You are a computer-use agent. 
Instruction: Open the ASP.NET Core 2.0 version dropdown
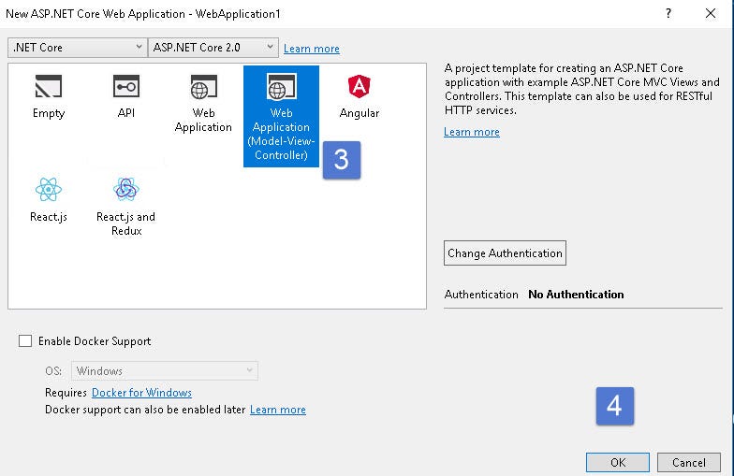tap(213, 48)
